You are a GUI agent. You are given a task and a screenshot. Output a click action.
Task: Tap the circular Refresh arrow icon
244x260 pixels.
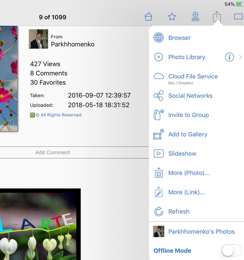(159, 211)
